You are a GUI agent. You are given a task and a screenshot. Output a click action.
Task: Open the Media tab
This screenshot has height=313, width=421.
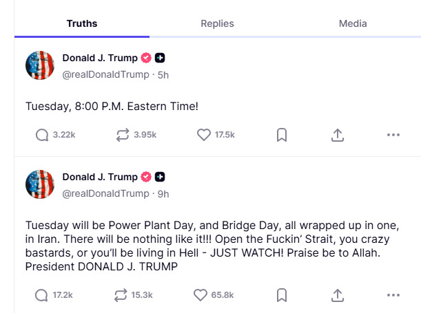point(353,23)
